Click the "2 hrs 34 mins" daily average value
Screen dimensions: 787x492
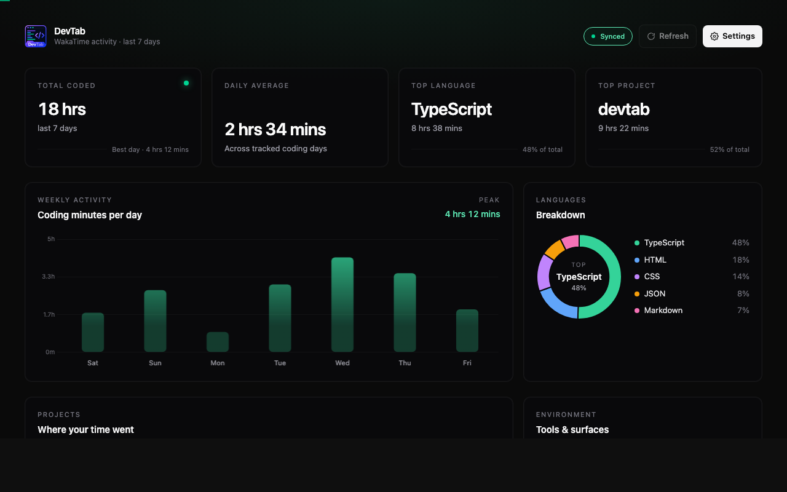[275, 129]
